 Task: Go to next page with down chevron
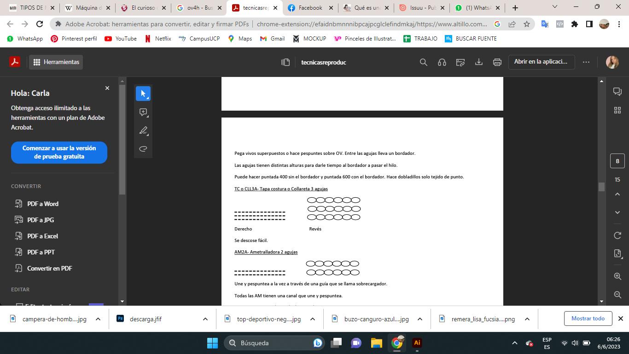pos(617,212)
